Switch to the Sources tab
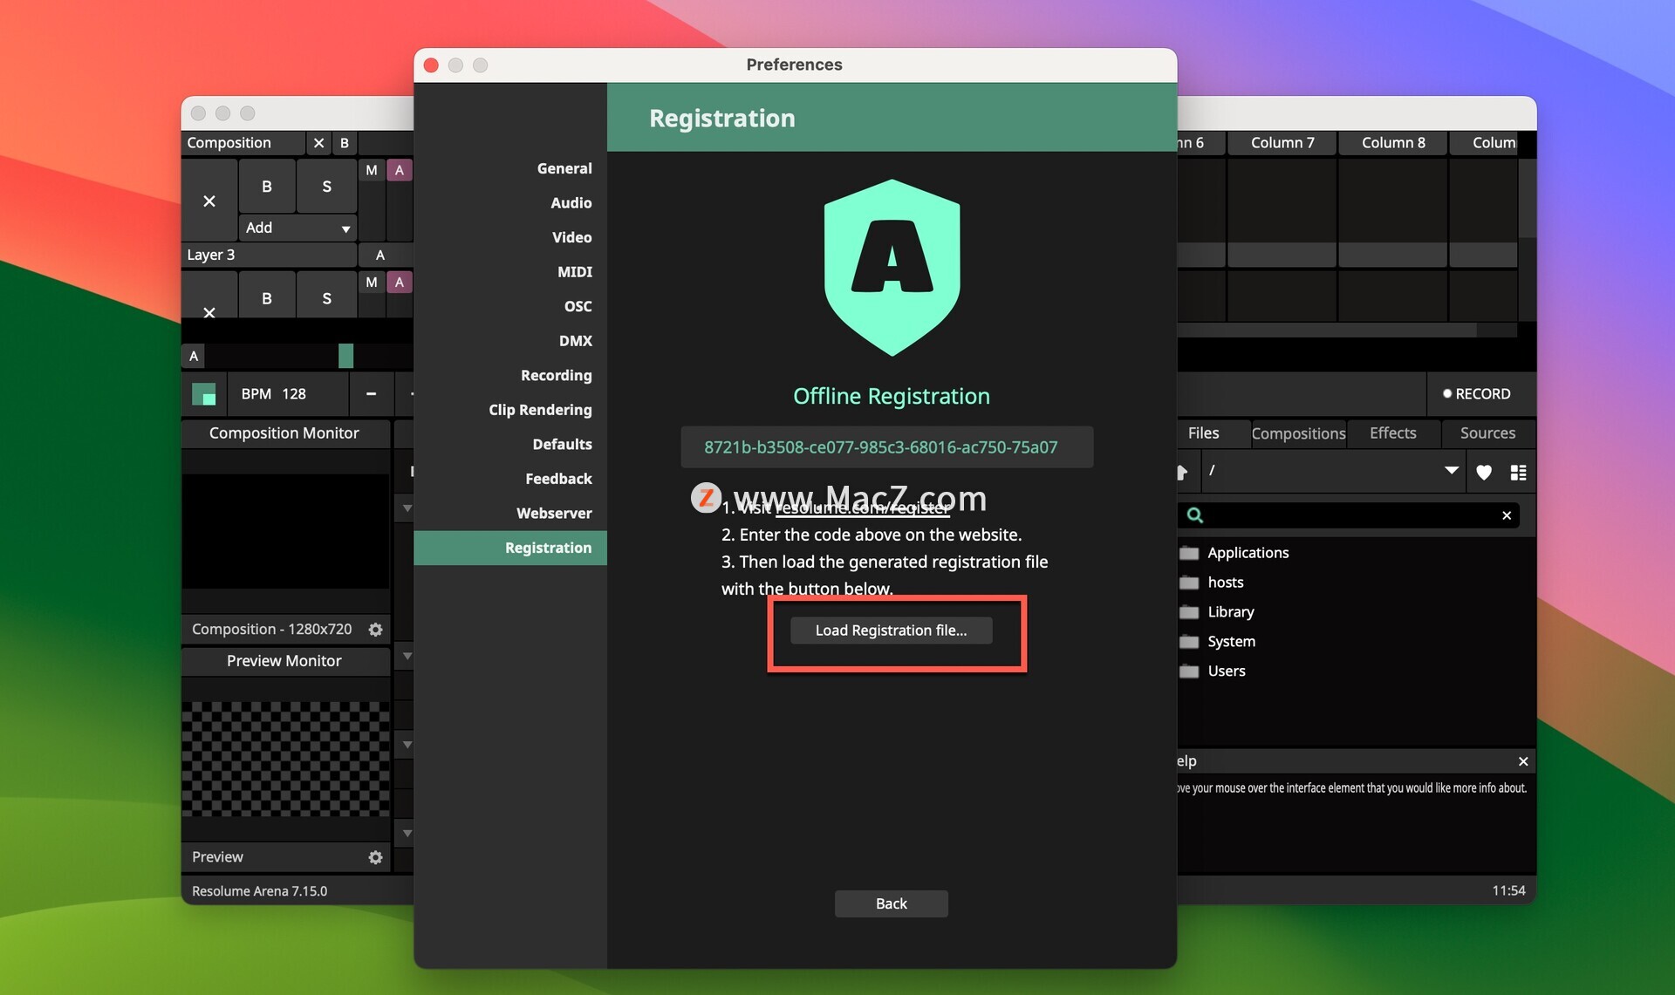This screenshot has height=995, width=1675. 1487,433
